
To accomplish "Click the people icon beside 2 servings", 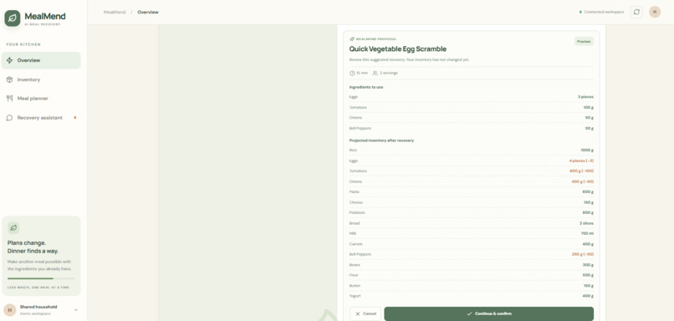I will coord(375,73).
